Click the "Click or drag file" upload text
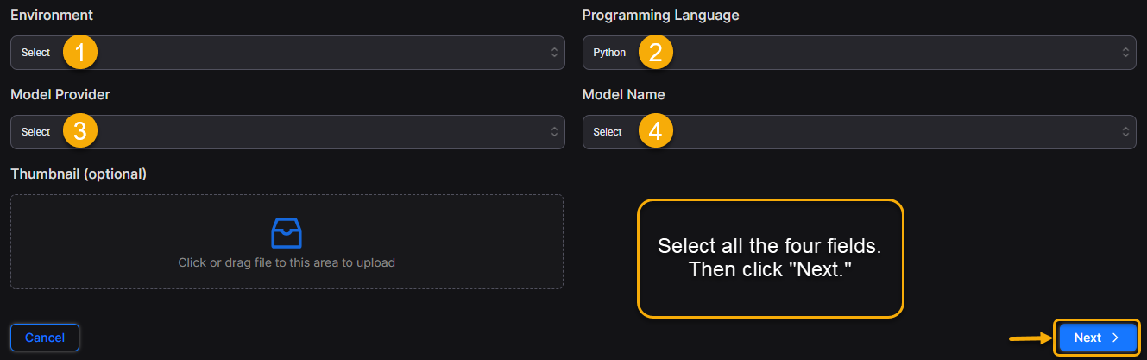 tap(287, 262)
